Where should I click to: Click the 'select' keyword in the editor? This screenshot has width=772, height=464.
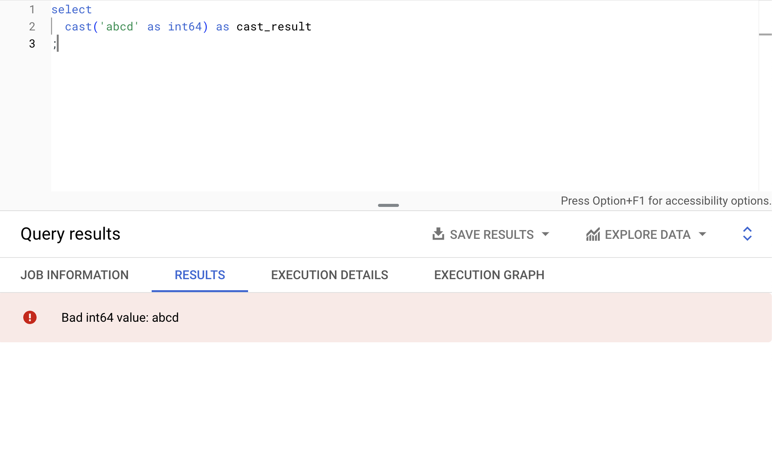(72, 10)
